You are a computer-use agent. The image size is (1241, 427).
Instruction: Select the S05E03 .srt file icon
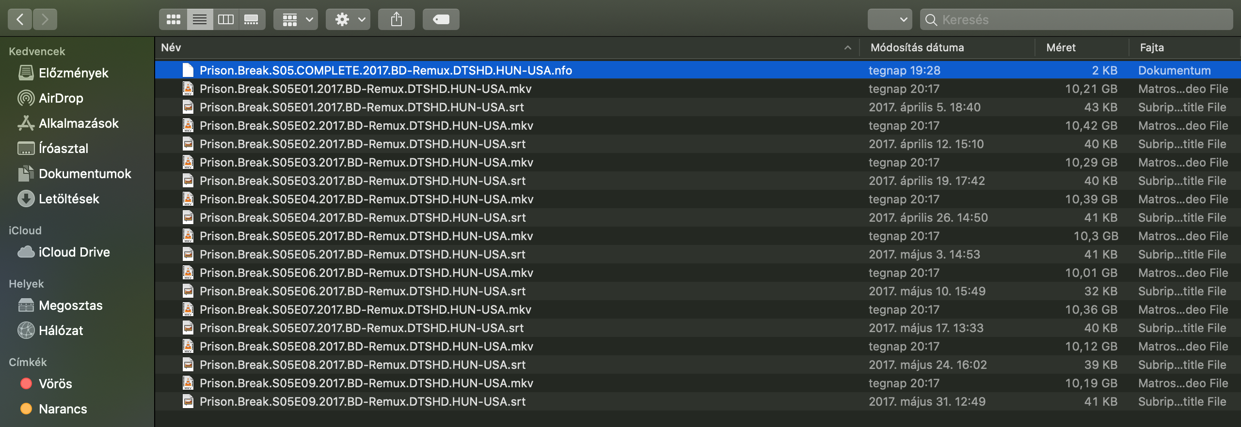[x=188, y=181]
